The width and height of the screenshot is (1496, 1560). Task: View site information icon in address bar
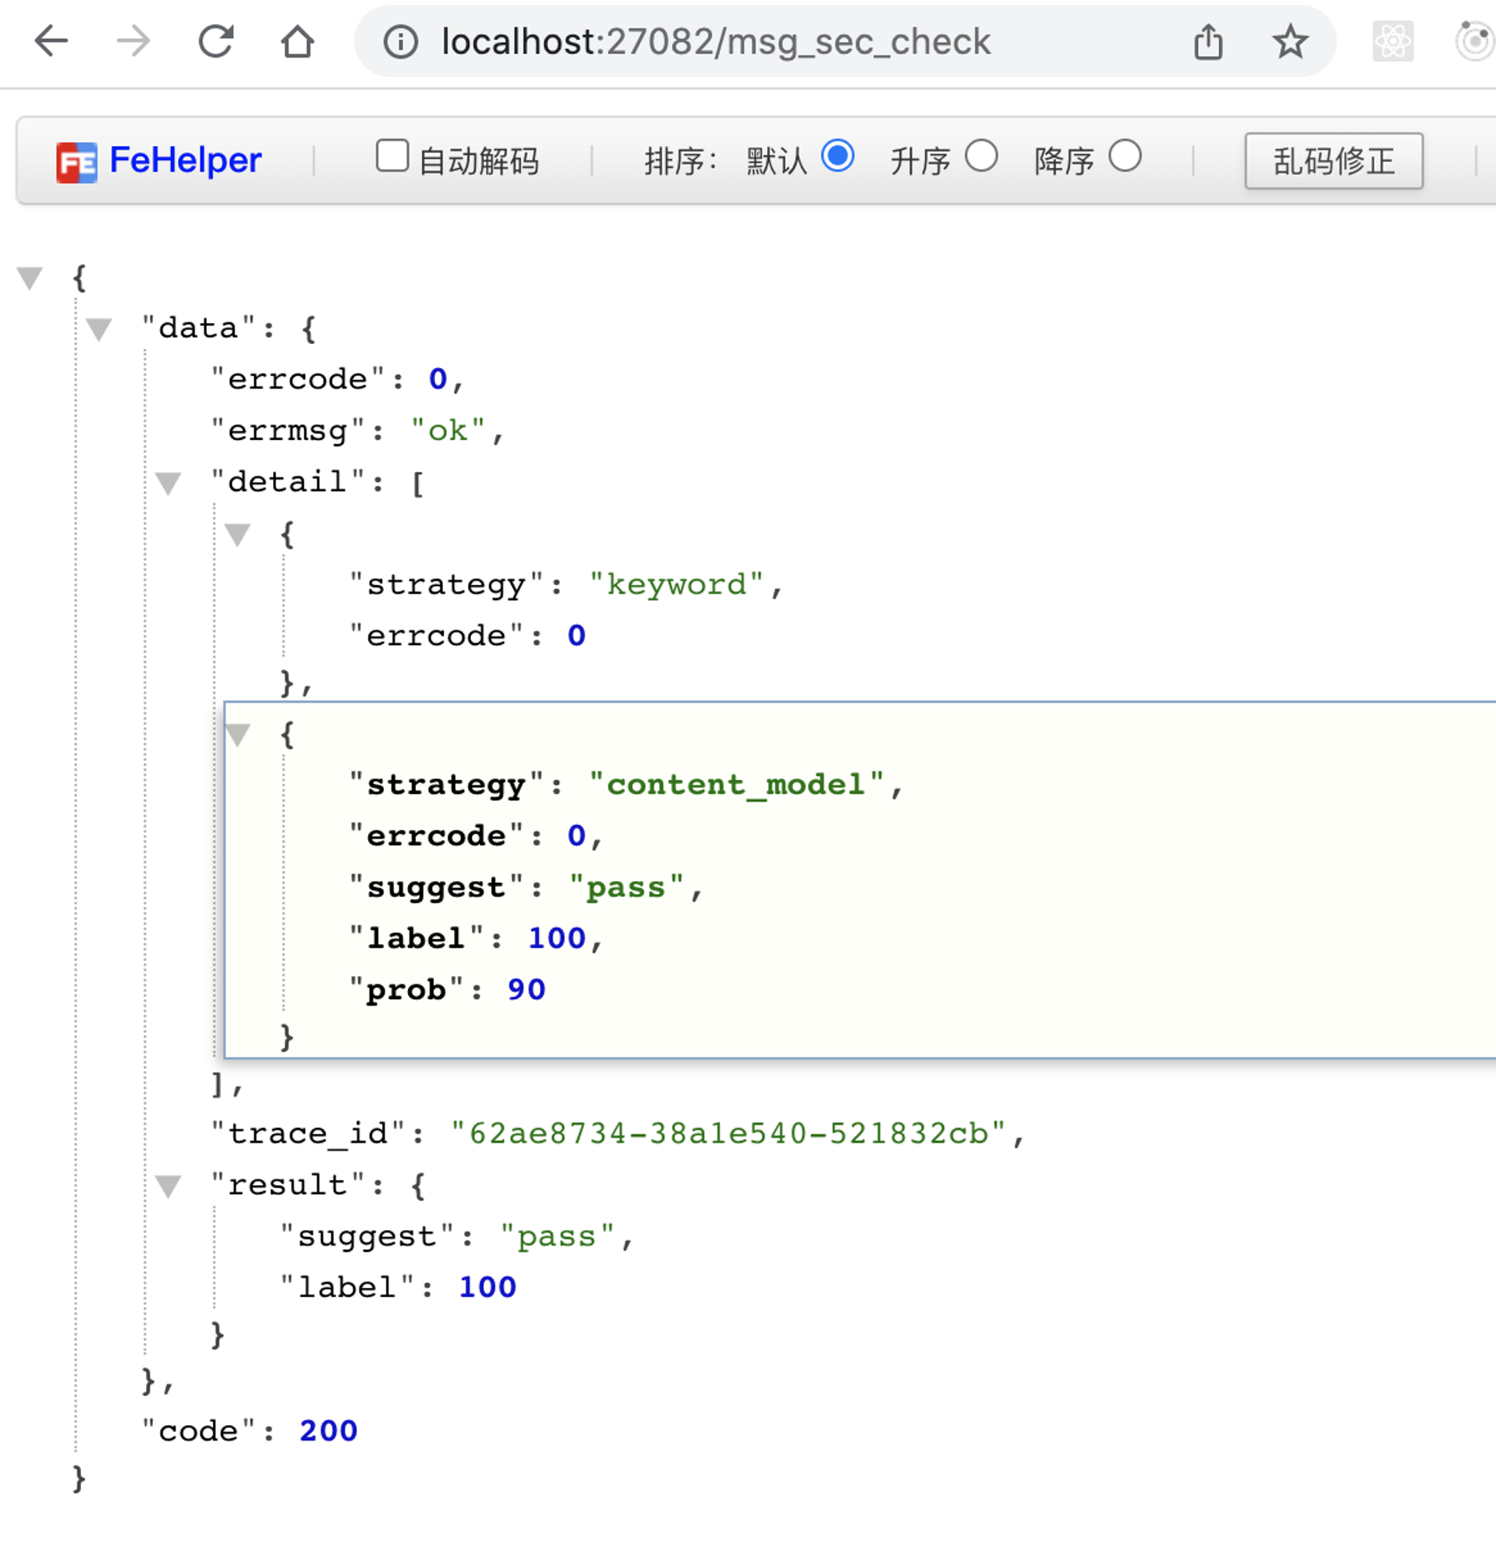[x=400, y=42]
